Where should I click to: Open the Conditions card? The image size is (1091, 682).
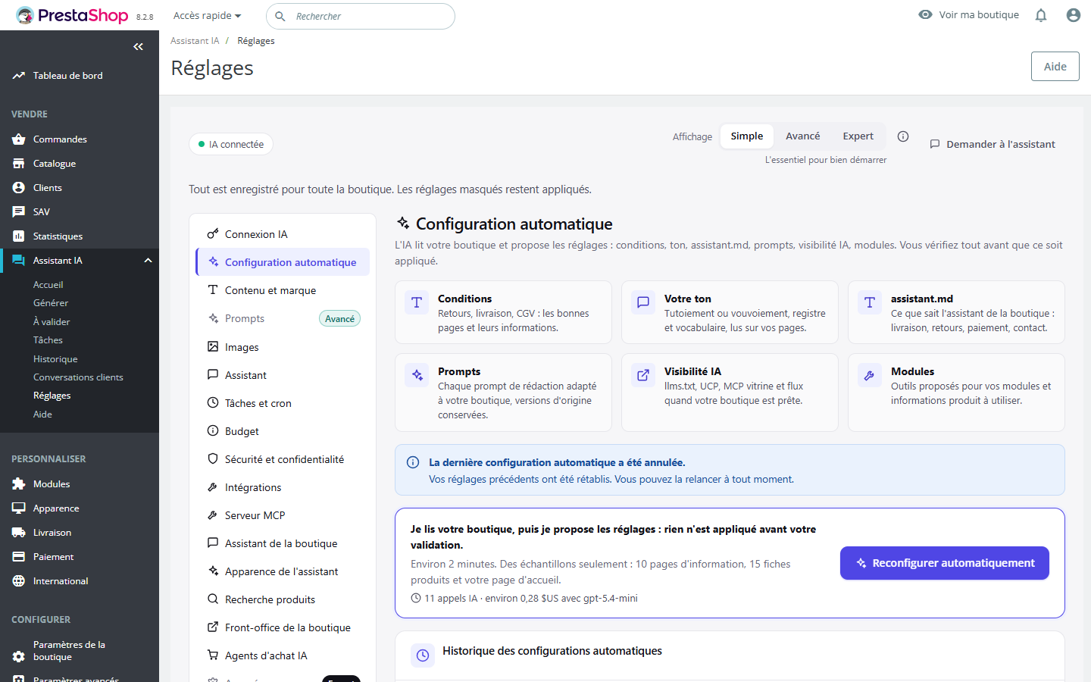click(x=503, y=312)
